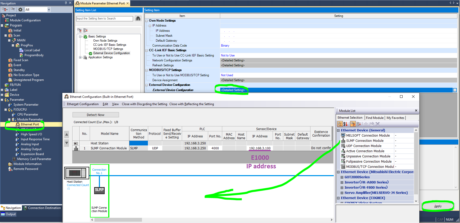
Task: Collapse Ethernet Device (General) group
Action: pyautogui.click(x=338, y=130)
